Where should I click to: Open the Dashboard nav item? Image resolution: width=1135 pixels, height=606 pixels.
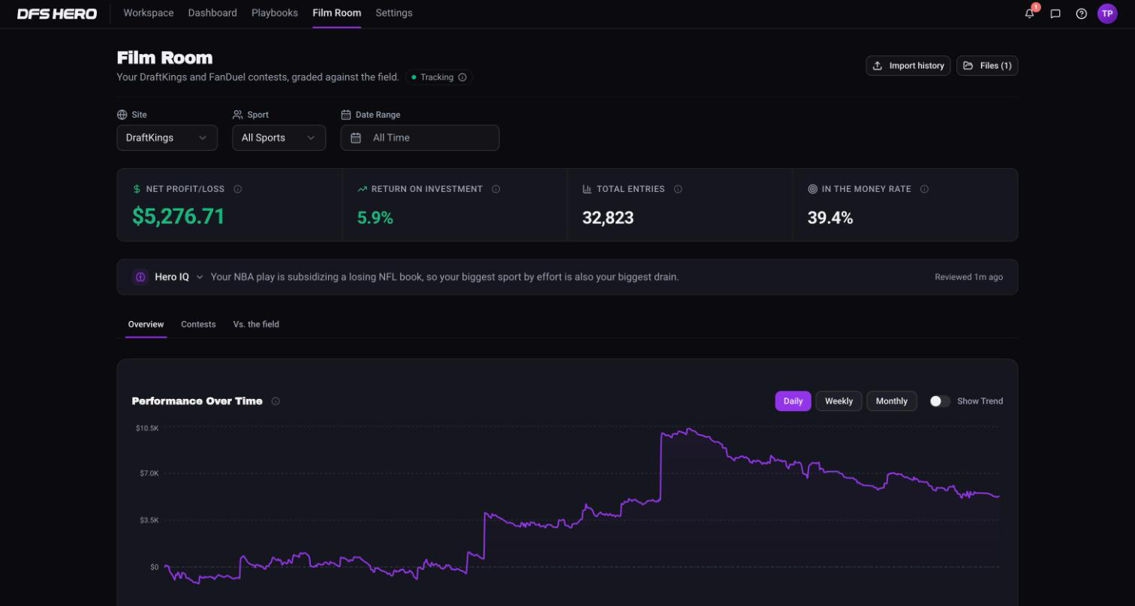tap(212, 13)
